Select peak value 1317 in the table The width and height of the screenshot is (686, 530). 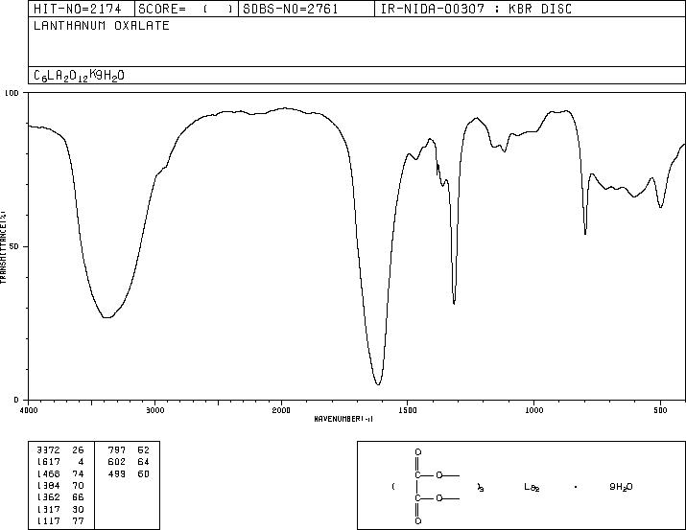click(x=49, y=510)
